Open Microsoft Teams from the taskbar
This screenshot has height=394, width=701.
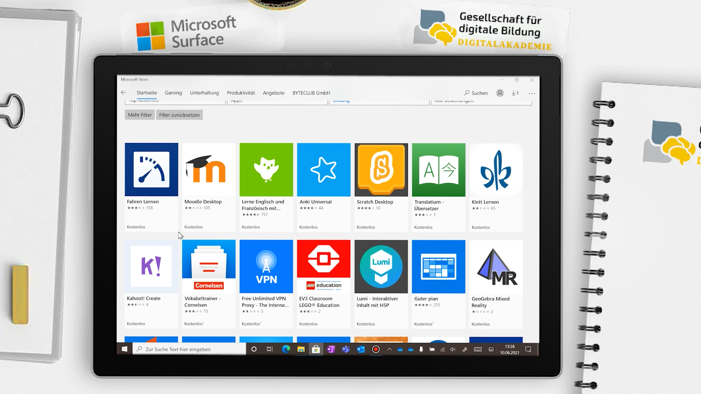[346, 349]
